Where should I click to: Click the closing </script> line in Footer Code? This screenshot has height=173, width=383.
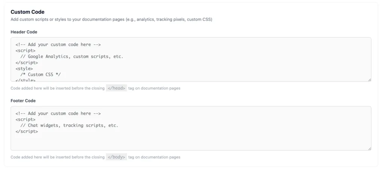27,131
